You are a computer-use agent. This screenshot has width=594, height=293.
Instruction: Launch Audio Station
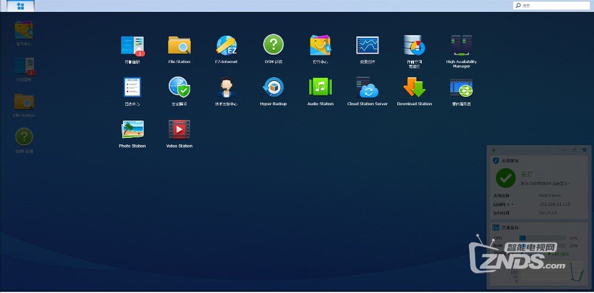[321, 87]
